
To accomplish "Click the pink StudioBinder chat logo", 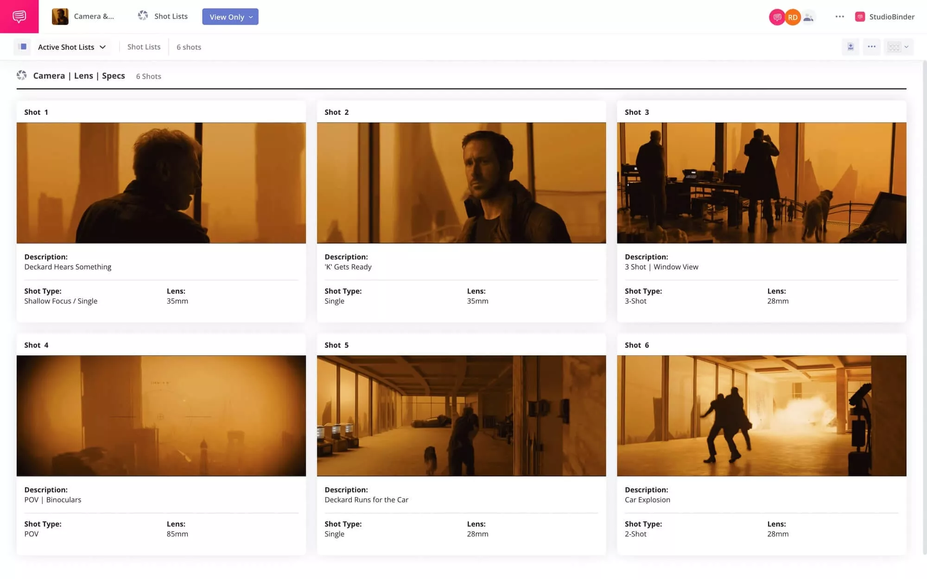I will click(x=19, y=17).
